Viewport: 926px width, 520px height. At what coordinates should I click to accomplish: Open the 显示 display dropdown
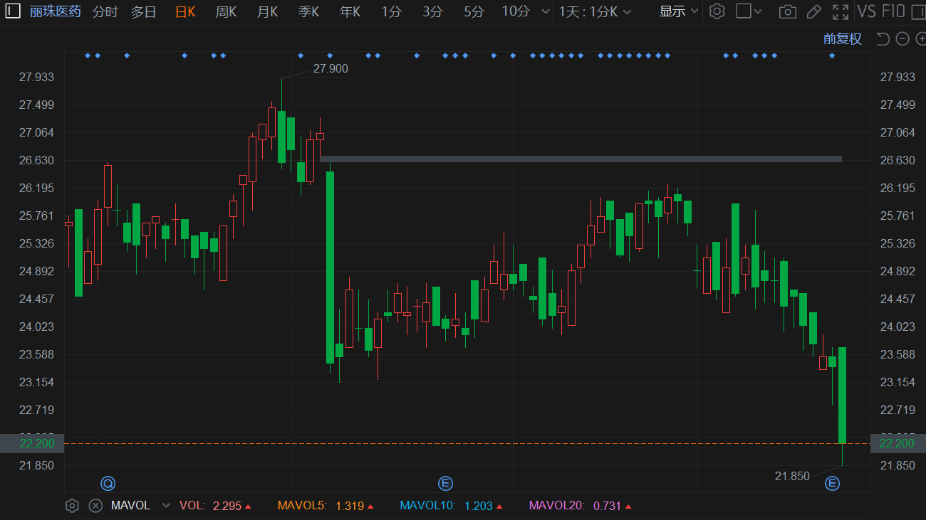(678, 11)
